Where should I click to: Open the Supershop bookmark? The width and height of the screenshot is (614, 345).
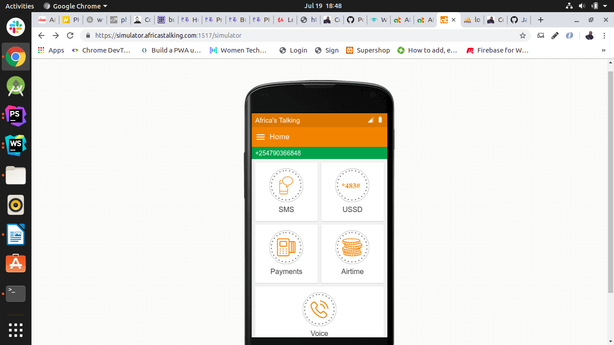click(368, 50)
